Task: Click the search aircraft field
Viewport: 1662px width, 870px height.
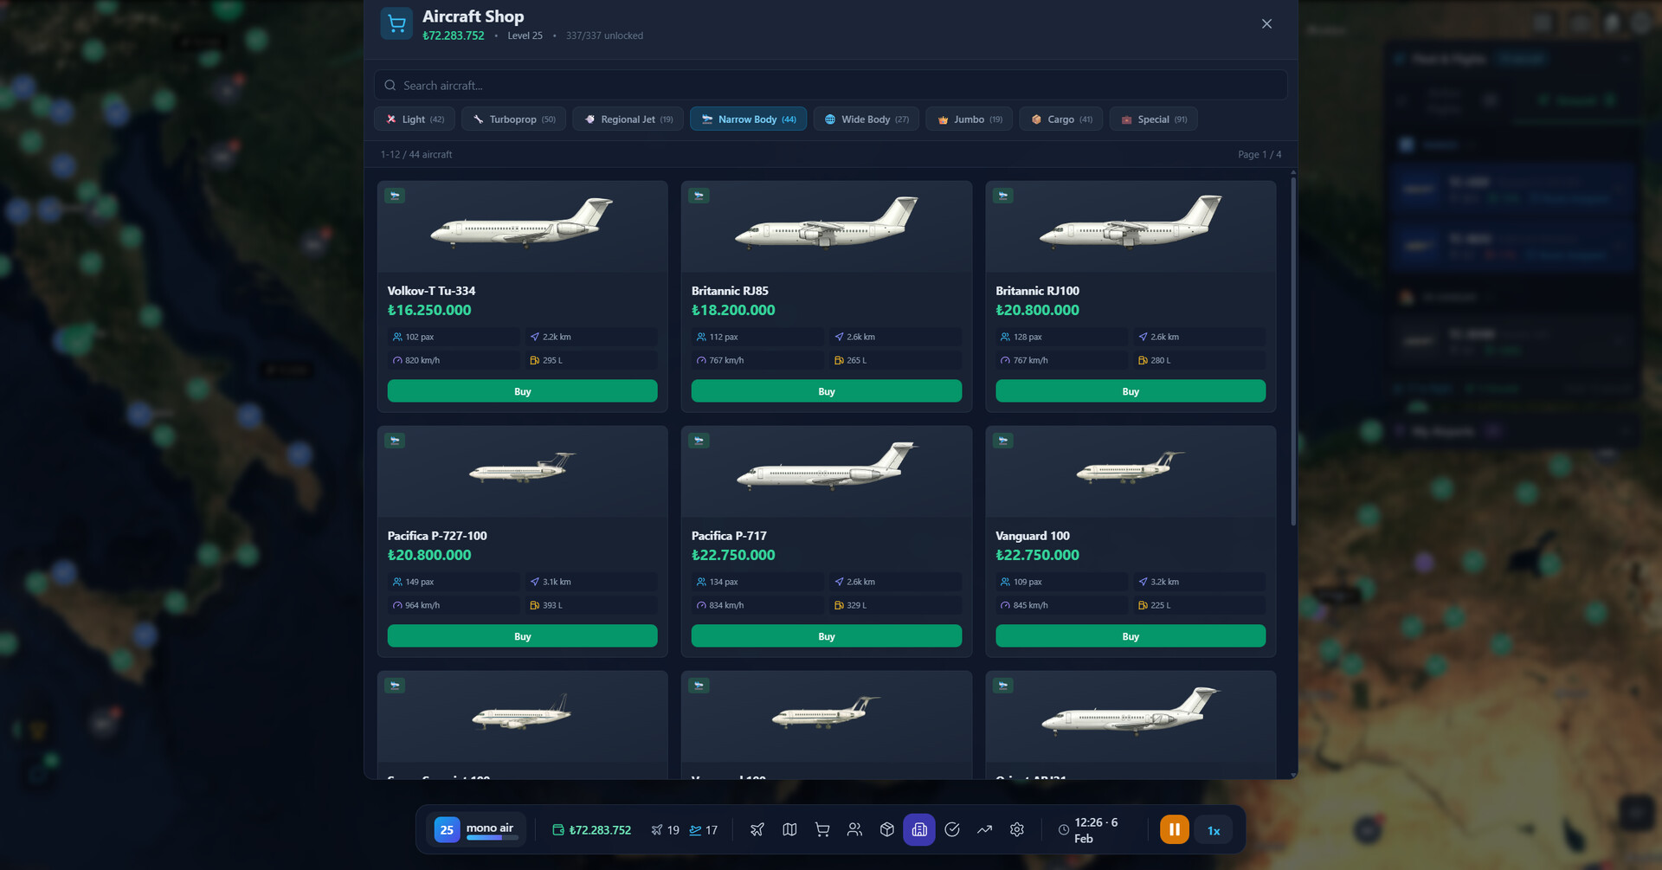Action: point(831,85)
